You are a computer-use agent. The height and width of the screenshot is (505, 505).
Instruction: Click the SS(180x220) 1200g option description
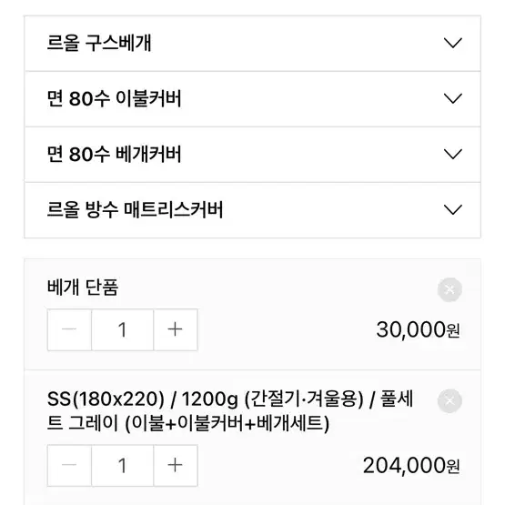pos(230,411)
